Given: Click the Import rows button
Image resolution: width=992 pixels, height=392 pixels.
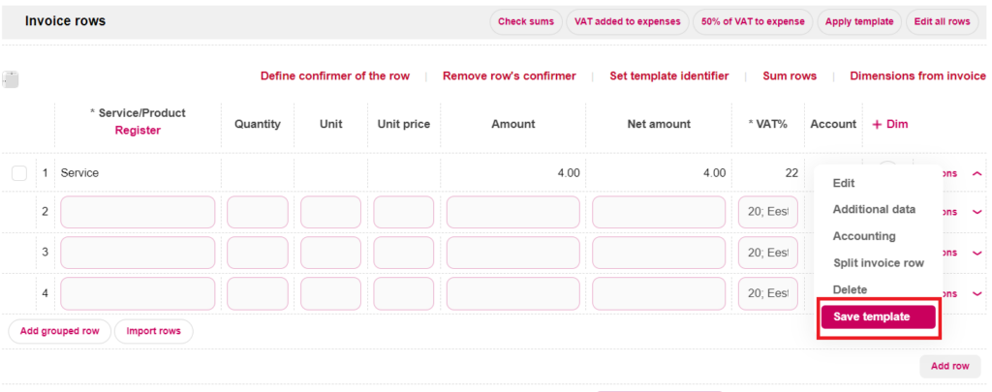Looking at the screenshot, I should (154, 331).
